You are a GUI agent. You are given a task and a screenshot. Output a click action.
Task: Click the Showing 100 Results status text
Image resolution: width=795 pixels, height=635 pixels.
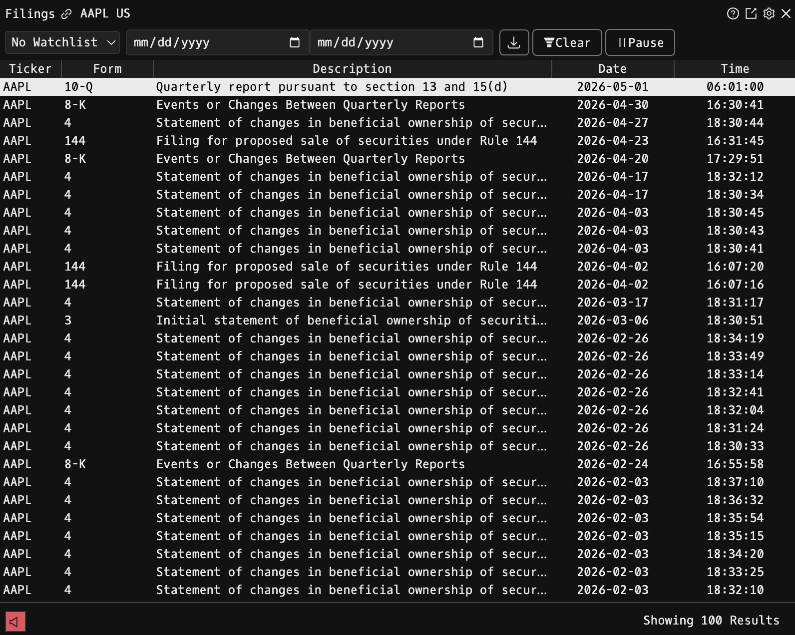(711, 621)
